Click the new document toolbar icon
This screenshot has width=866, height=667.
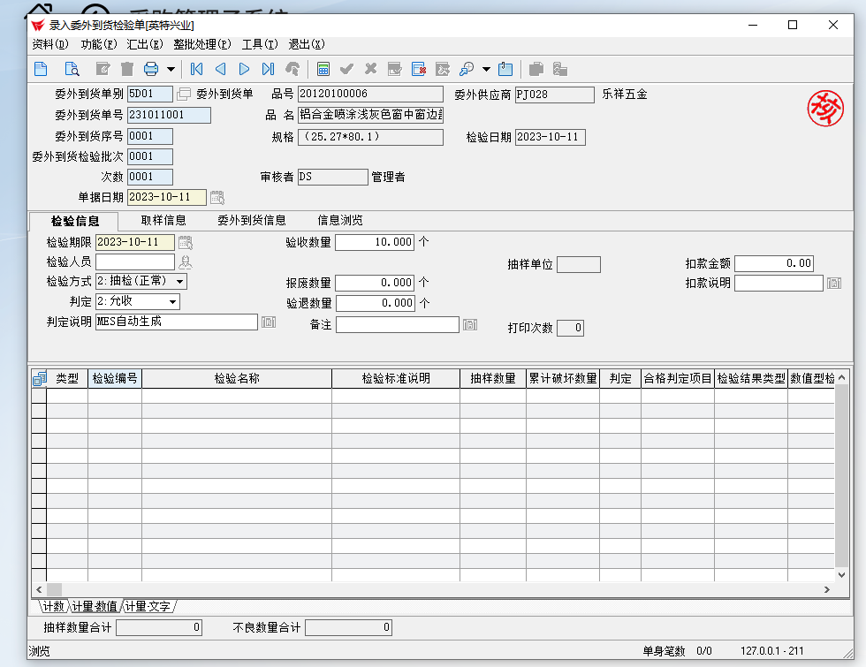point(41,69)
